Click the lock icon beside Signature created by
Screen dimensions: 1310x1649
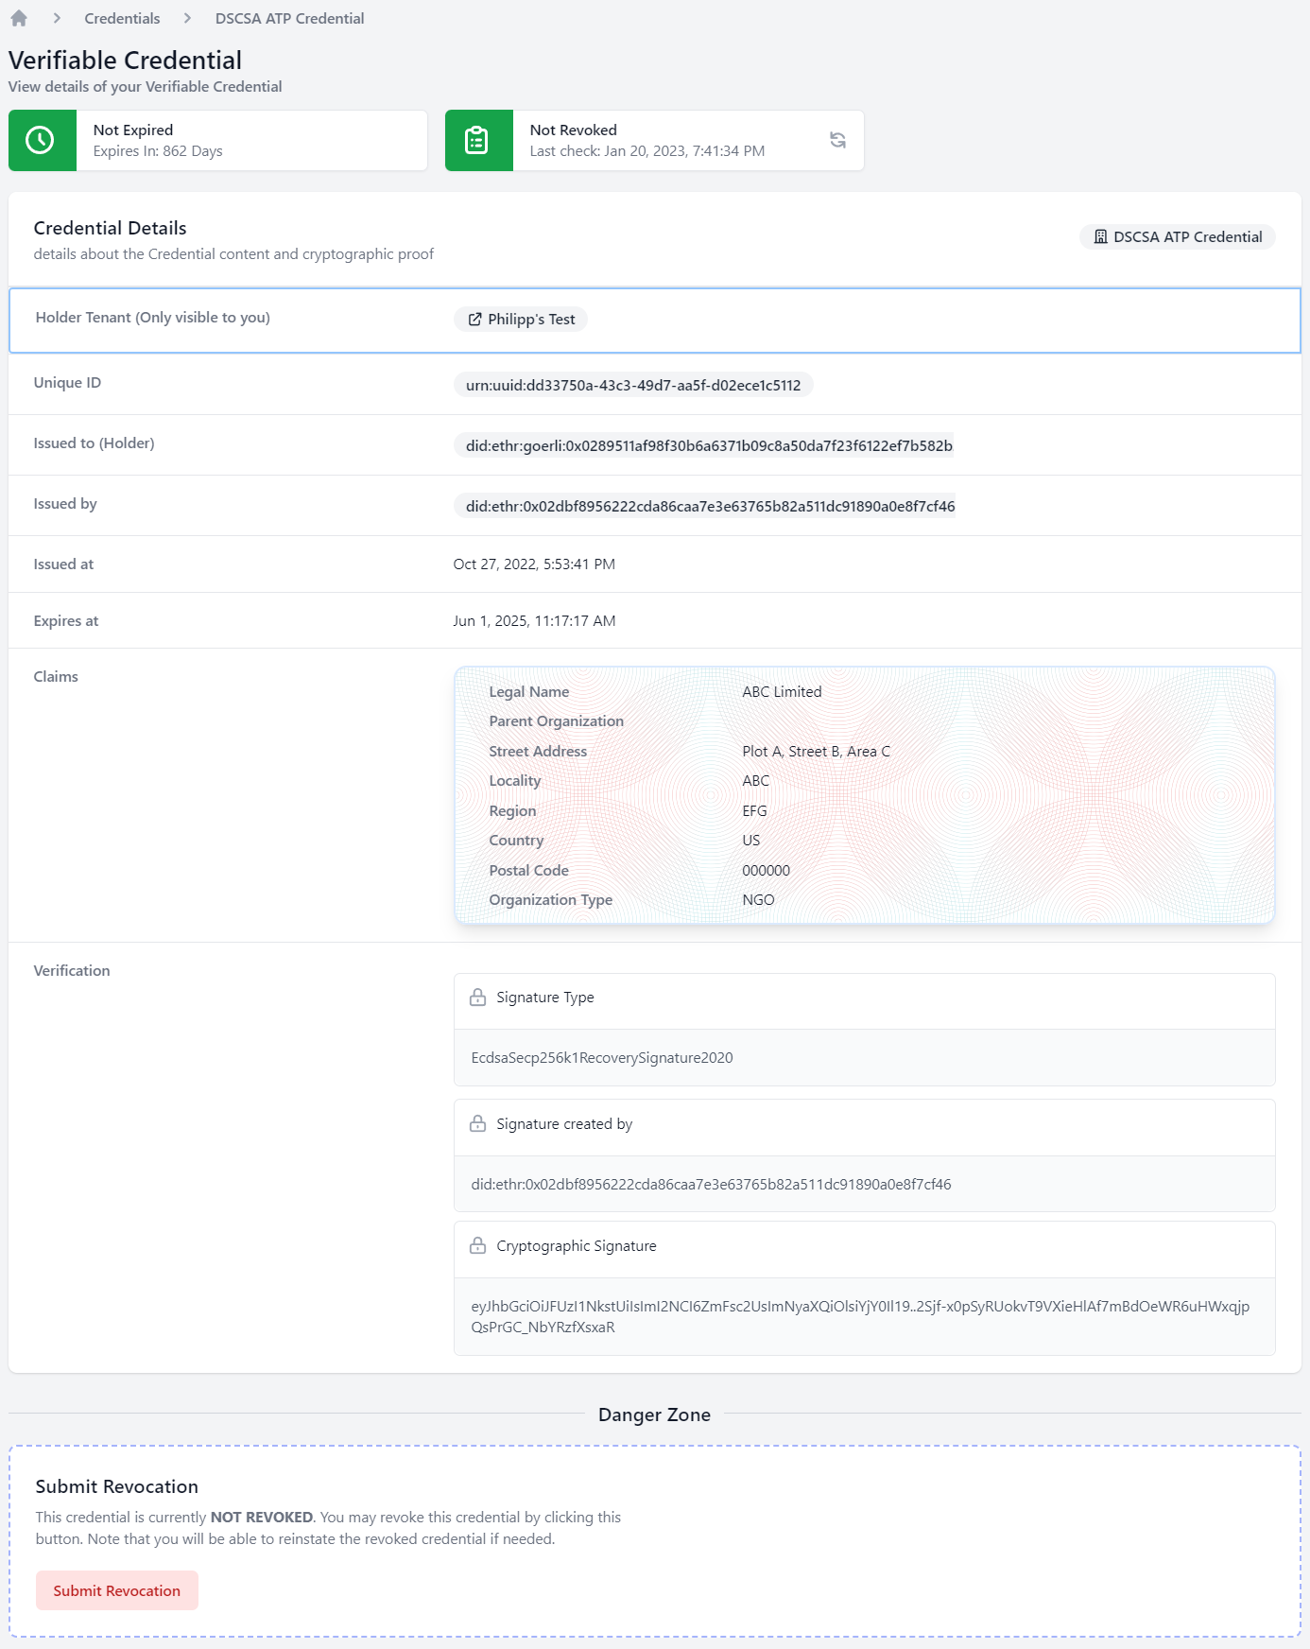[478, 1123]
